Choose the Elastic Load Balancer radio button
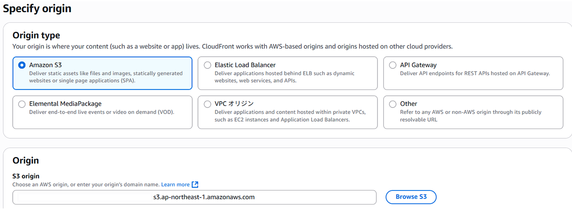Image resolution: width=572 pixels, height=212 pixels. point(207,65)
